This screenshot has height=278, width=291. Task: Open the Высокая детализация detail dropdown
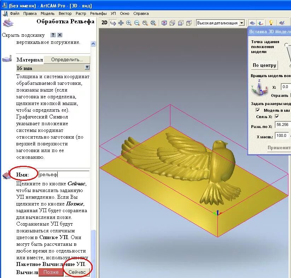pyautogui.click(x=241, y=23)
